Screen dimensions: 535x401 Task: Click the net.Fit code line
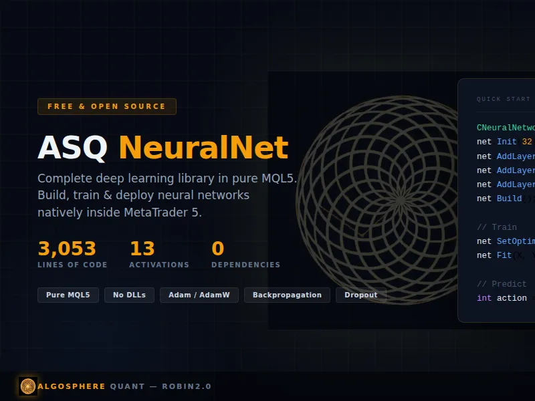[506, 255]
